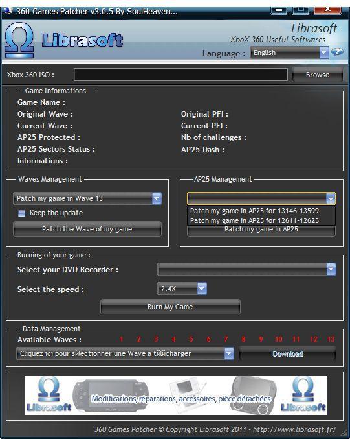Viewport: 350px width, 439px height.
Task: Open the Language dropdown showing English
Action: coord(290,53)
